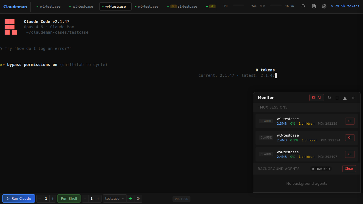Screen dimensions: 363x204
Task: Click the Monitor panel title
Action: click(x=266, y=98)
